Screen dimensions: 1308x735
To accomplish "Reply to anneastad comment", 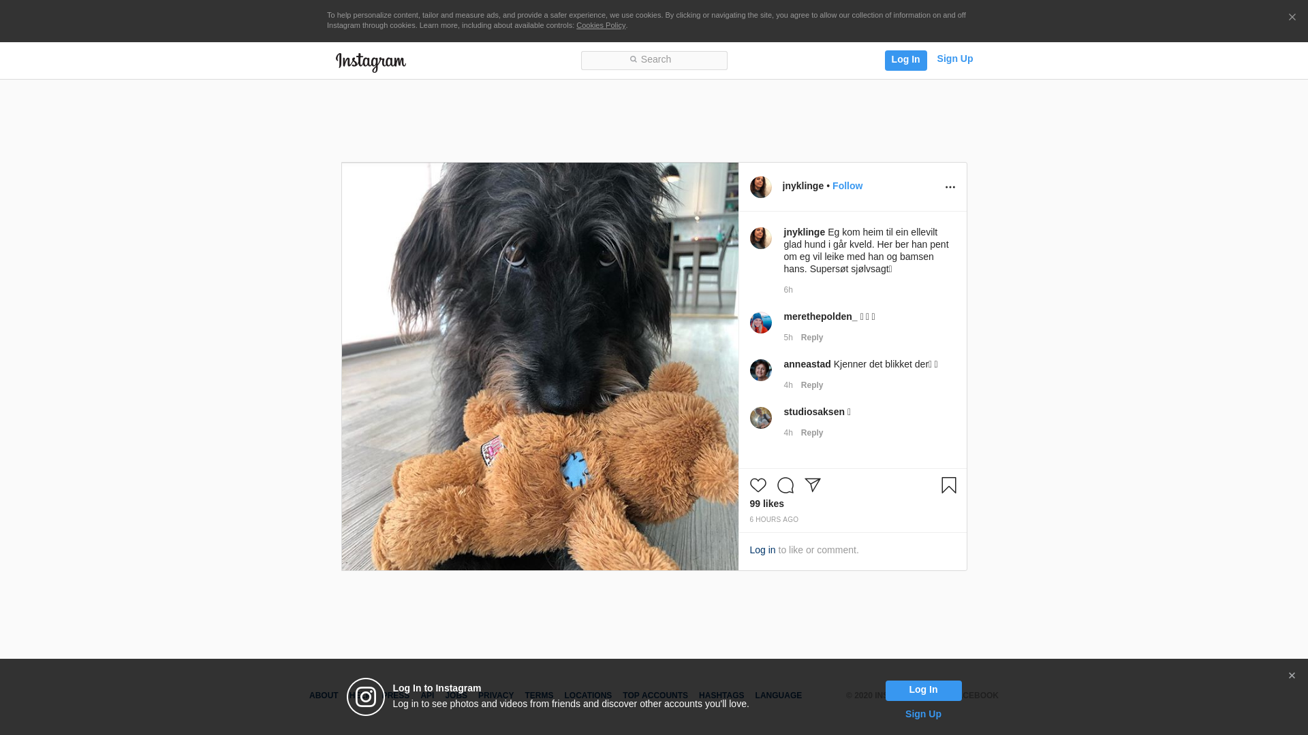I will tap(811, 385).
